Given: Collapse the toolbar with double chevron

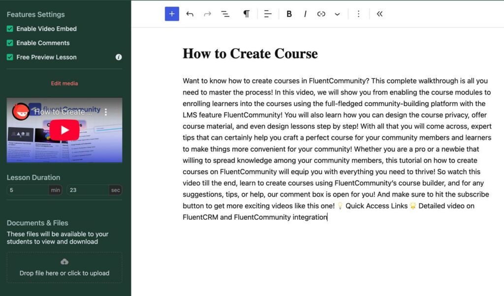Looking at the screenshot, I should [379, 14].
